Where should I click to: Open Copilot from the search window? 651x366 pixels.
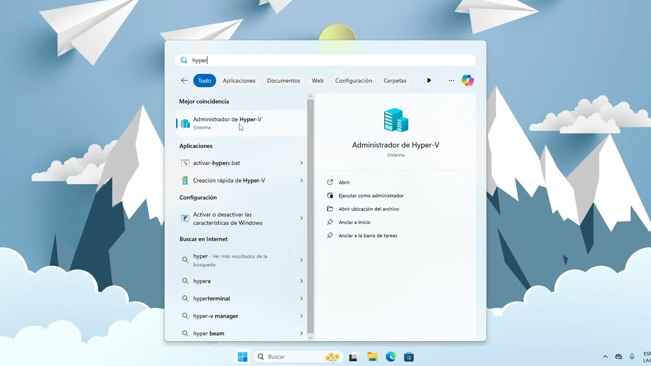coord(468,80)
